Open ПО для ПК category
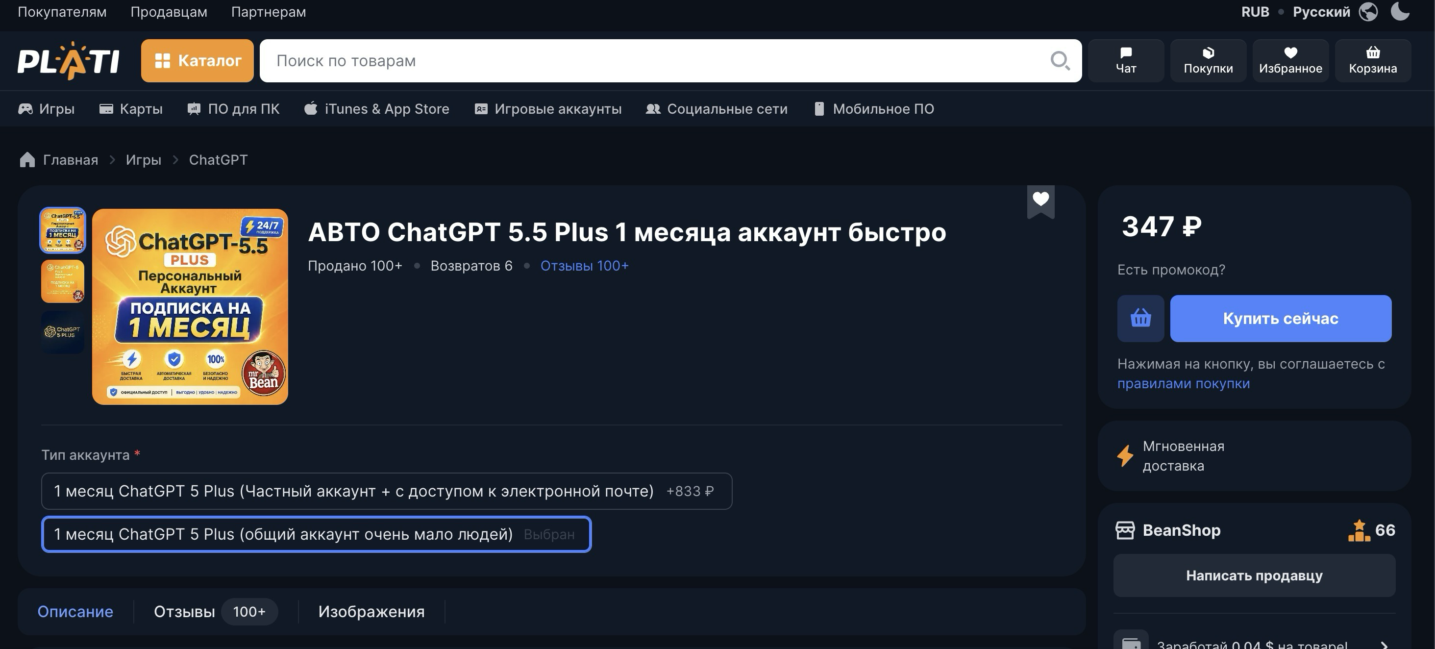 233,109
